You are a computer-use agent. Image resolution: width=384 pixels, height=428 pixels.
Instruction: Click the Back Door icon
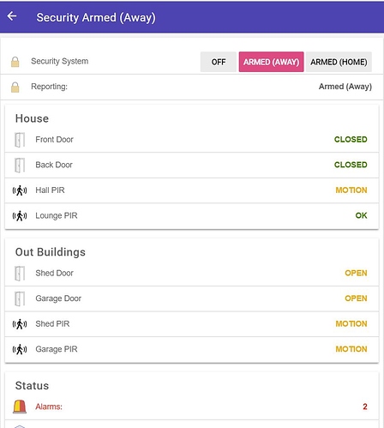click(x=20, y=166)
